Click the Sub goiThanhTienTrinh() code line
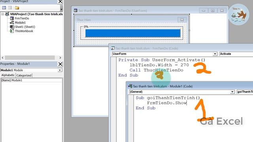 [168, 98]
